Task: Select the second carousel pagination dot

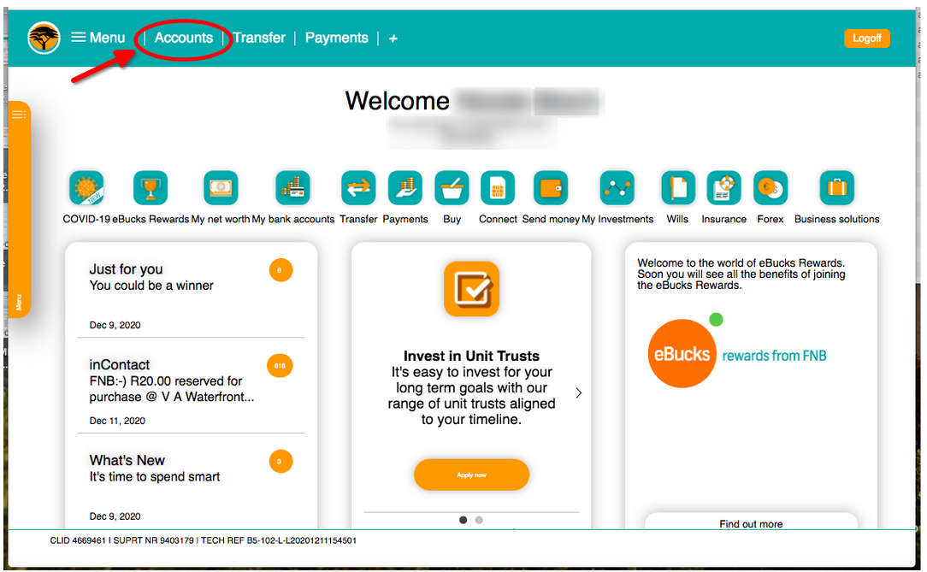Action: tap(479, 520)
